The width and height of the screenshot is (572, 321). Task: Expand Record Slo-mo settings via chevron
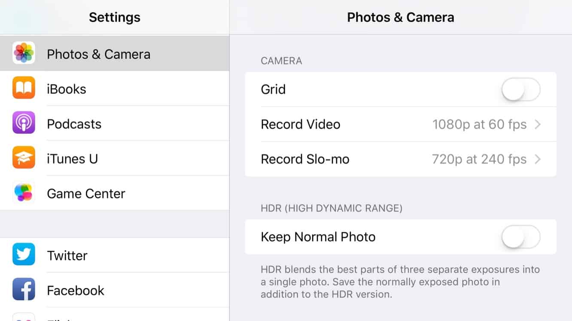(538, 159)
